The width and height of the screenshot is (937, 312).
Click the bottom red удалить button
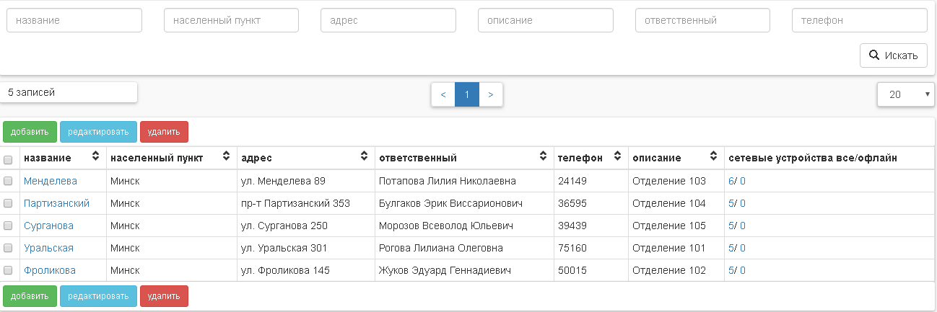[x=164, y=296]
